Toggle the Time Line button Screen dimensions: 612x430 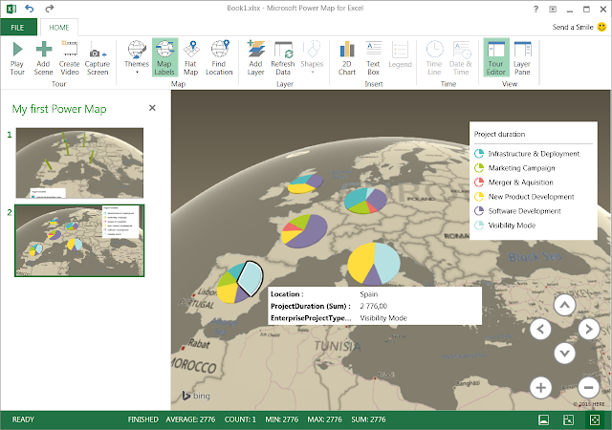(x=434, y=57)
